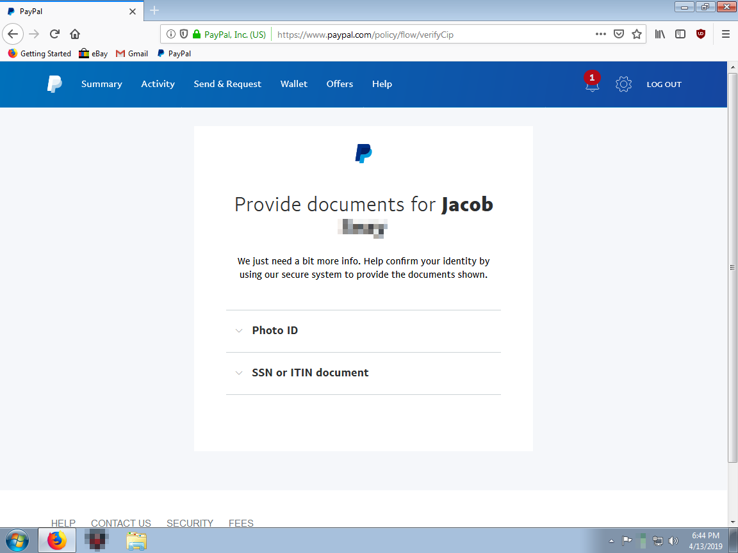Click the PayPal logo in the header

coord(54,84)
